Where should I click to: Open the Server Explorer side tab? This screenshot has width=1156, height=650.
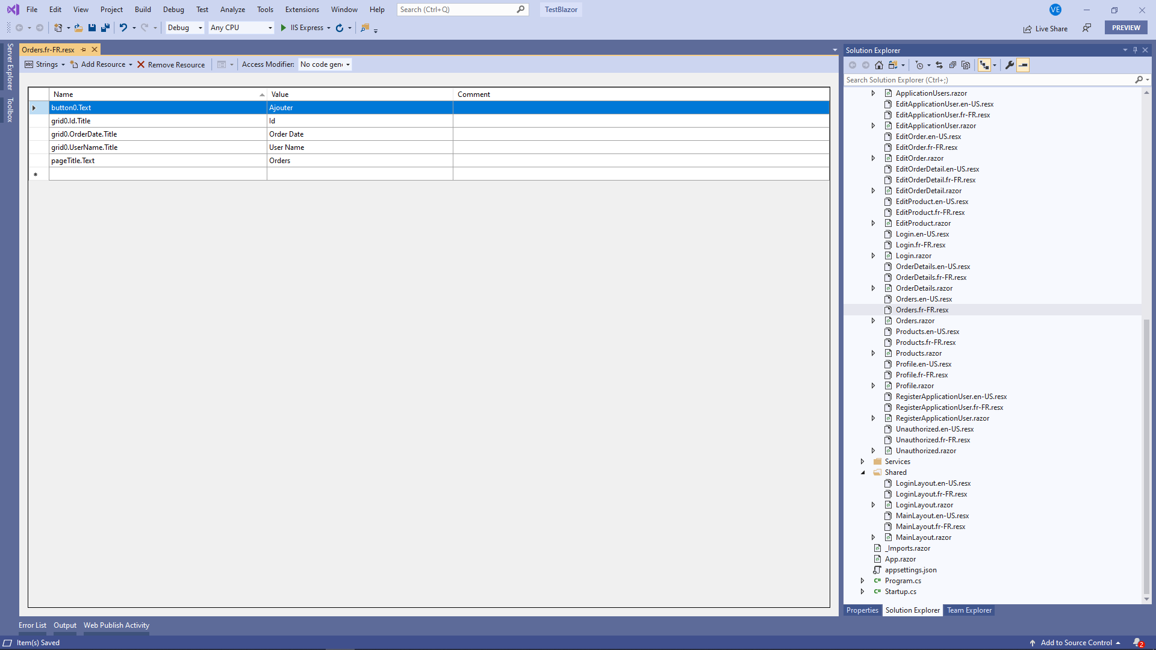(10, 66)
